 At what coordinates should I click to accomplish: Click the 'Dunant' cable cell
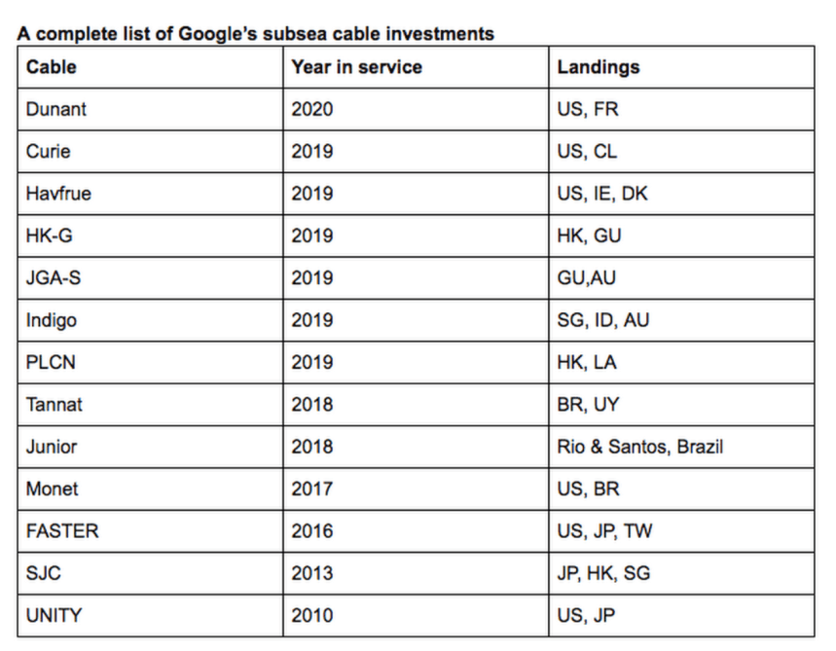[x=56, y=109]
